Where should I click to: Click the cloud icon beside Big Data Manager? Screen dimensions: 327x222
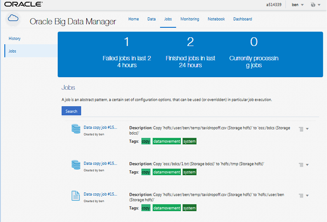(13, 19)
